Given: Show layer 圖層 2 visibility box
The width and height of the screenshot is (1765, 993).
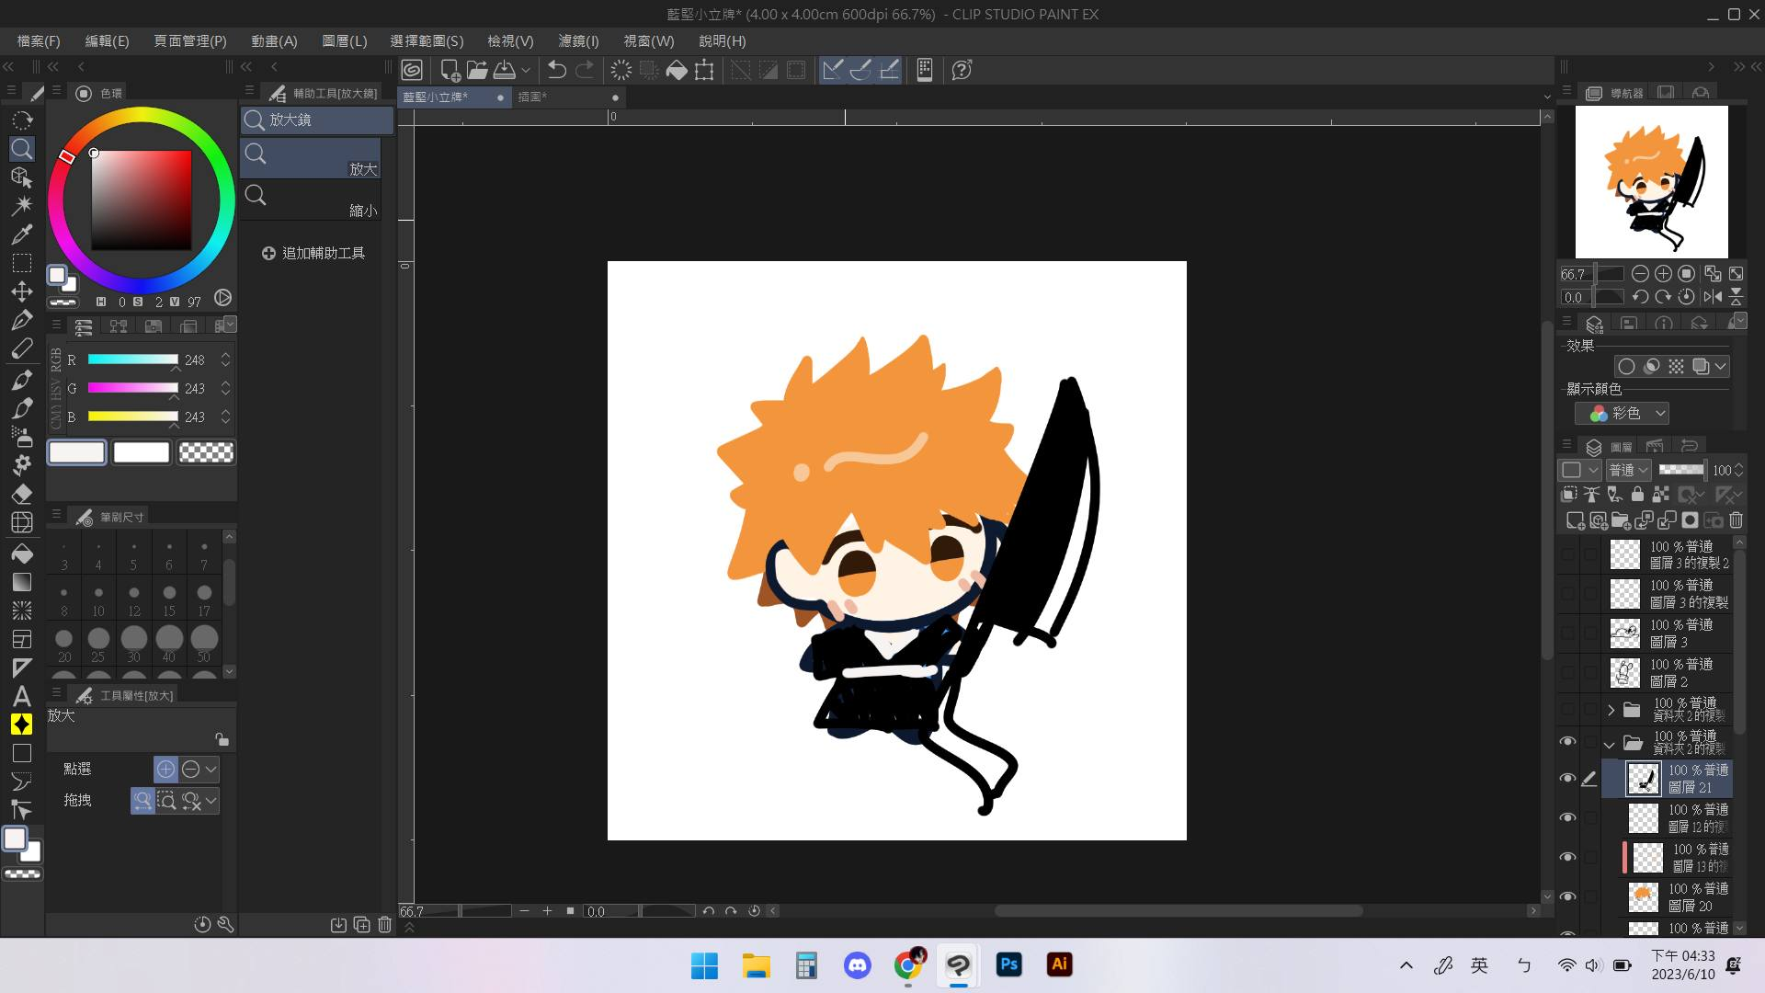Looking at the screenshot, I should coord(1568,673).
